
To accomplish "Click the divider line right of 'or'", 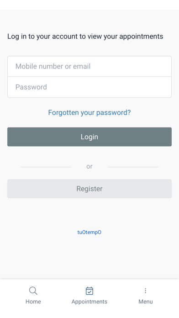I will (133, 167).
